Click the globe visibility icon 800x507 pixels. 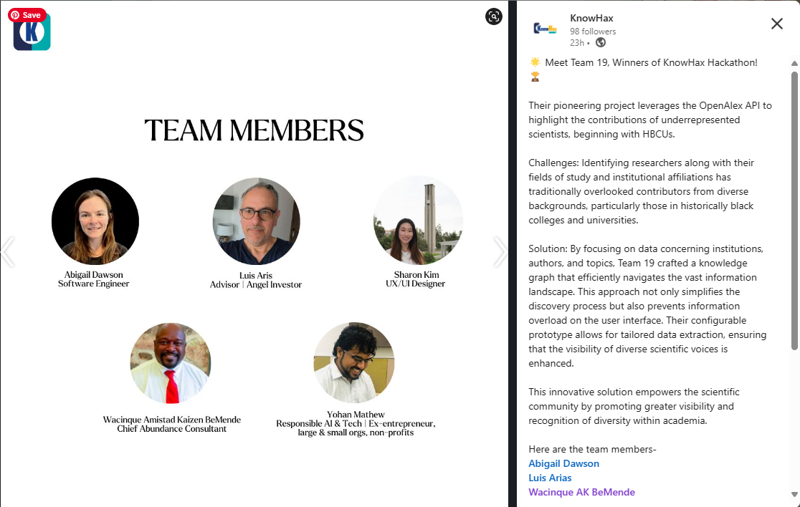tap(601, 42)
